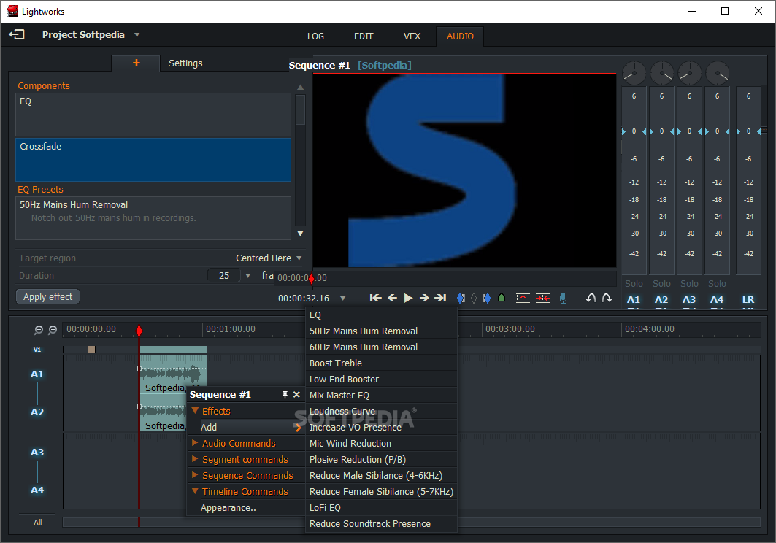Open the Project Softpedia dropdown
Image resolution: width=776 pixels, height=543 pixels.
(137, 34)
